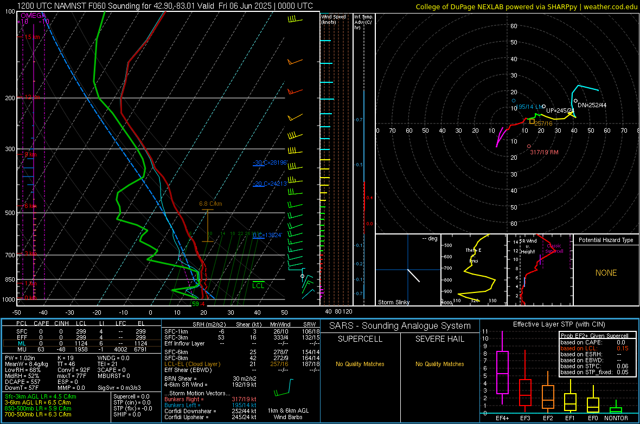The image size is (640, 424).
Task: Click the 'ConvT = 92F' value
Action: pos(73,370)
